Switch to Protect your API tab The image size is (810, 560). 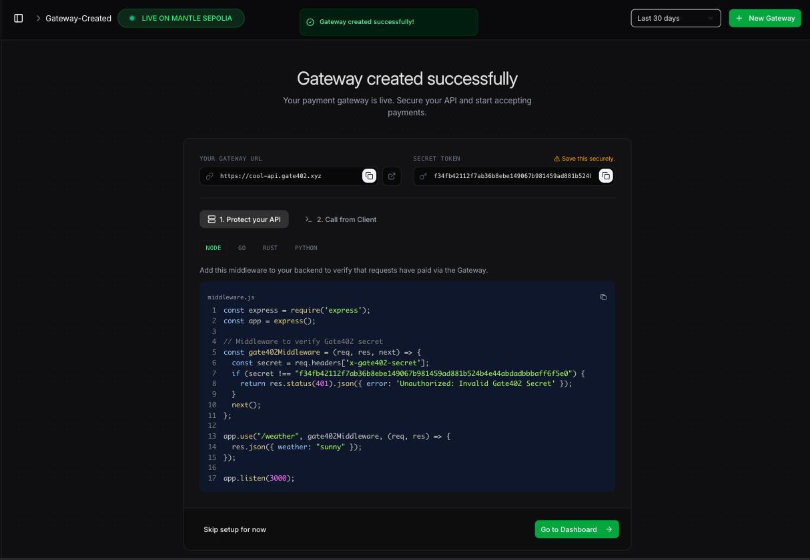click(x=244, y=219)
